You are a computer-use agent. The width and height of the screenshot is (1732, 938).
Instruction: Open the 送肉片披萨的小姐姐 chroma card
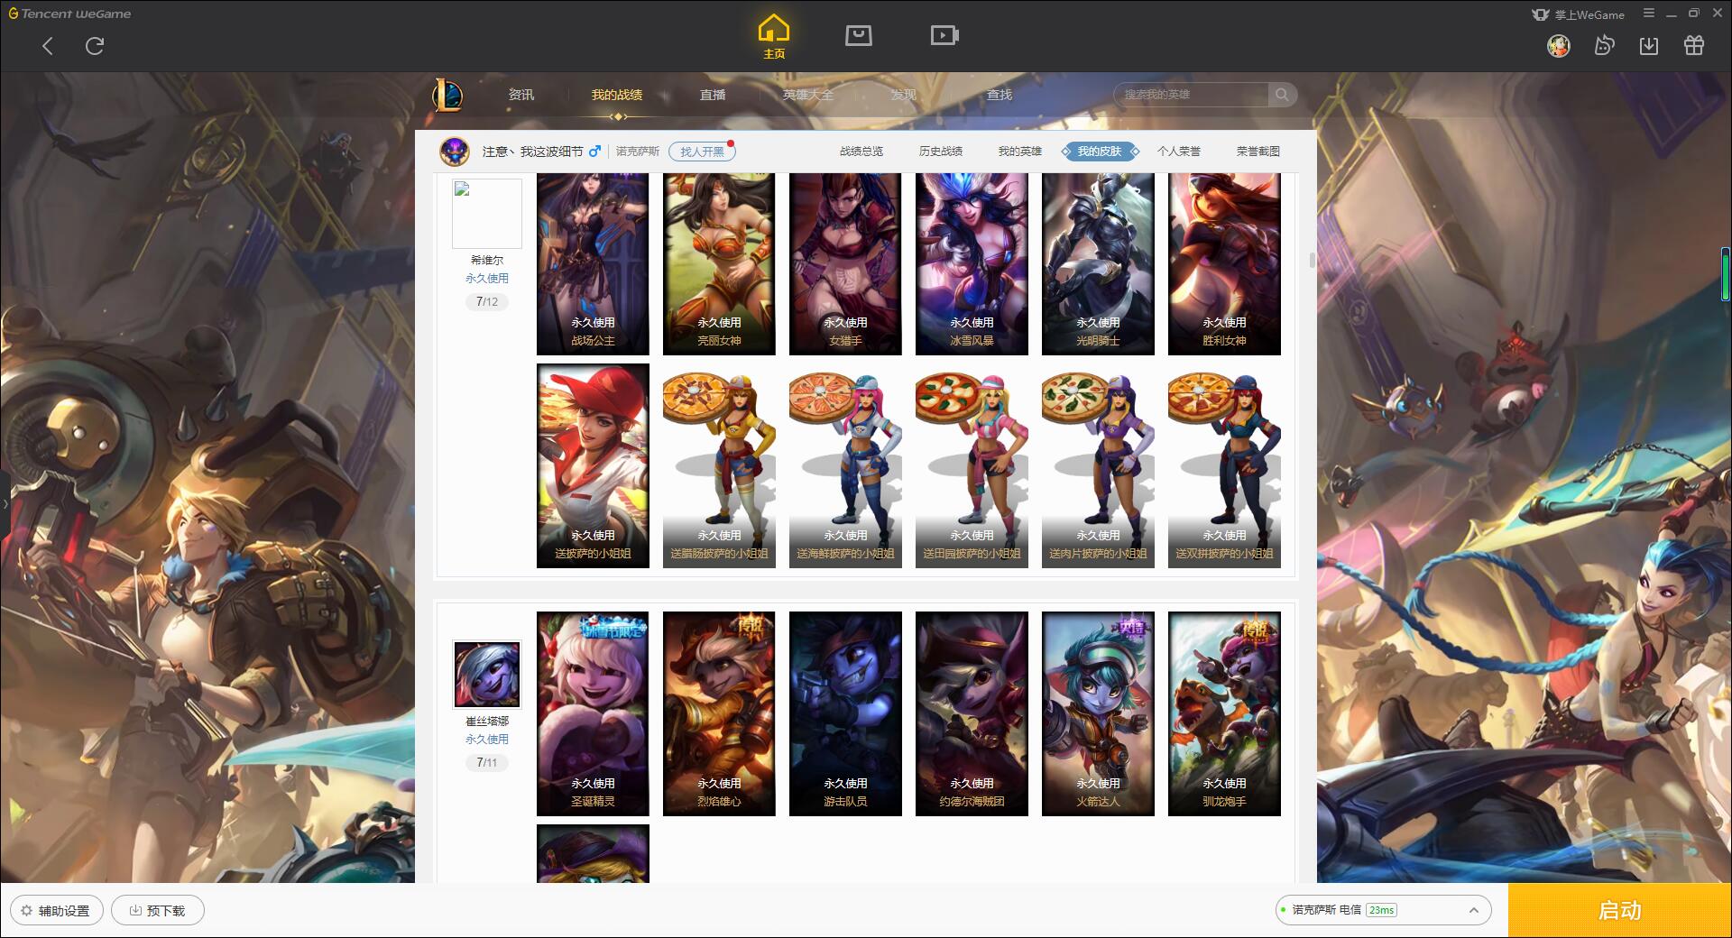1098,465
